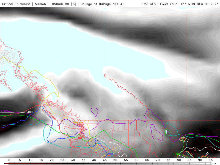Click the "75" value on the RH color scale
Screen dimensions: 220x165
click(x=168, y=160)
